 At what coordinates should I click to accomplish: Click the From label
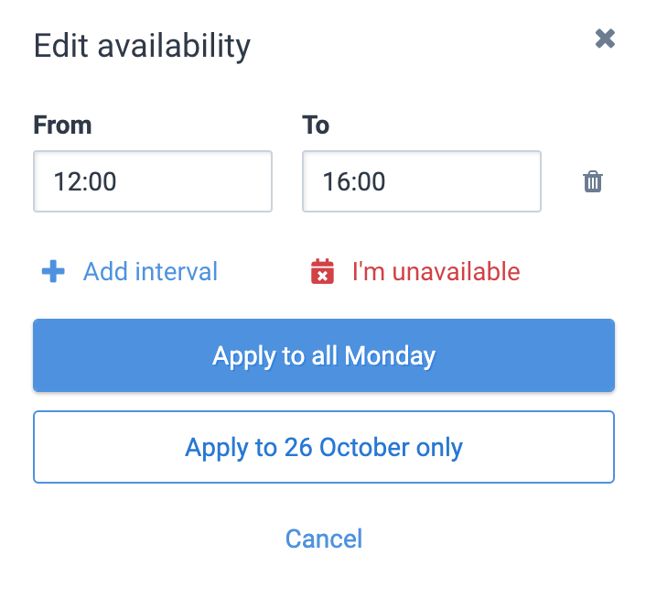62,125
